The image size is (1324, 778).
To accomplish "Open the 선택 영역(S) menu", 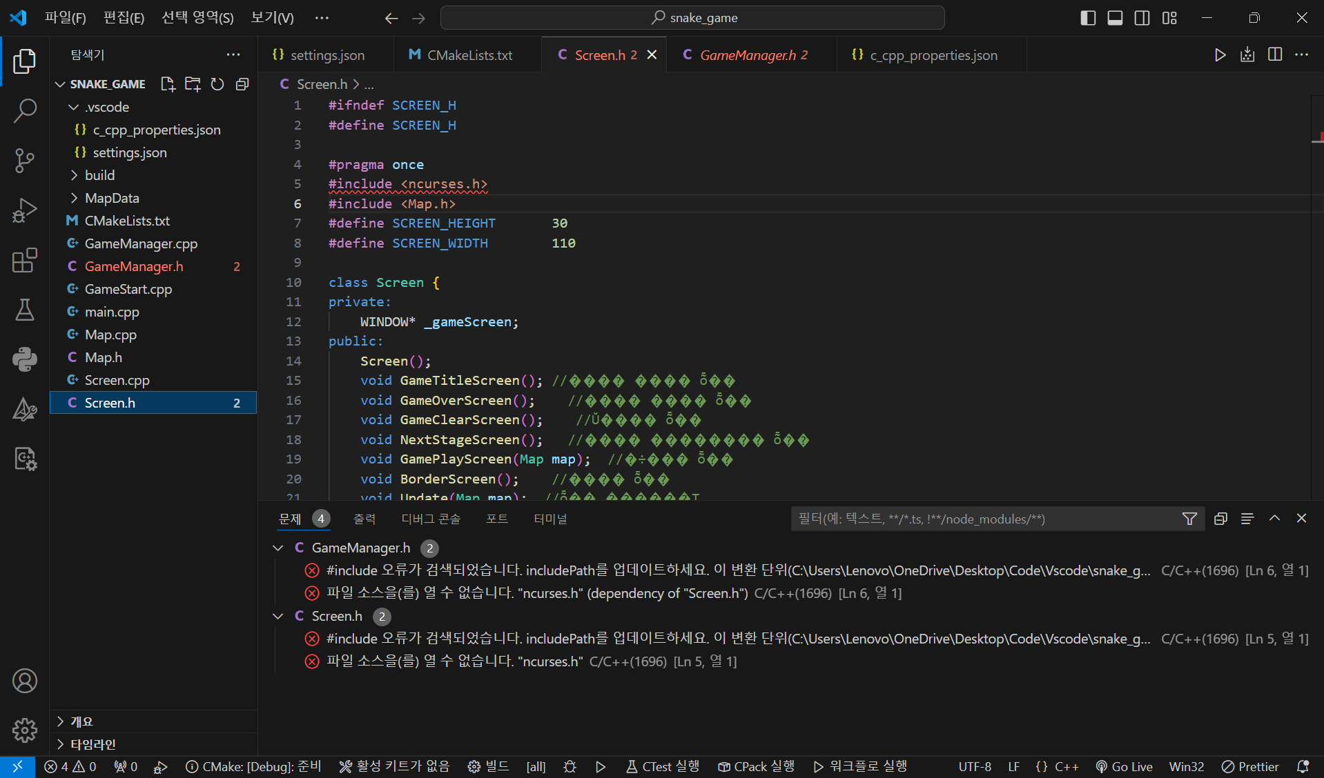I will 197,18.
